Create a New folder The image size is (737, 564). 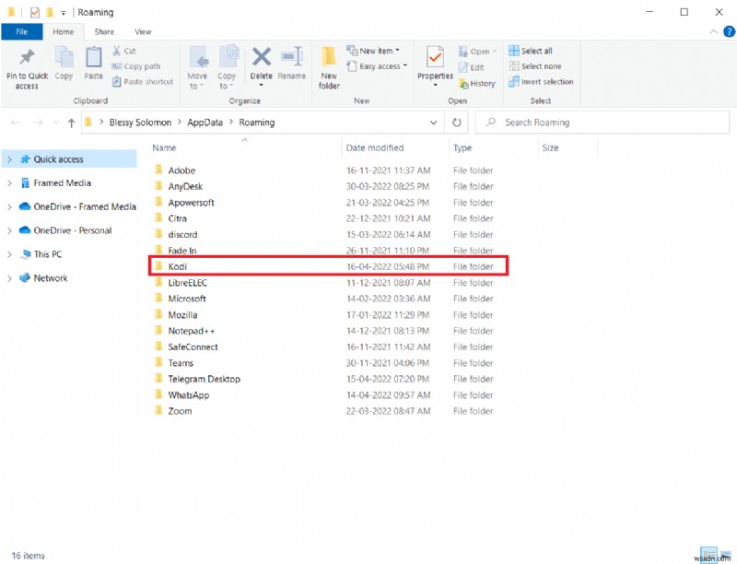tap(329, 67)
